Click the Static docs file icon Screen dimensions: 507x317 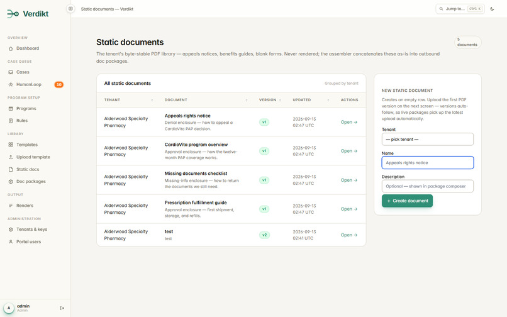[11, 169]
